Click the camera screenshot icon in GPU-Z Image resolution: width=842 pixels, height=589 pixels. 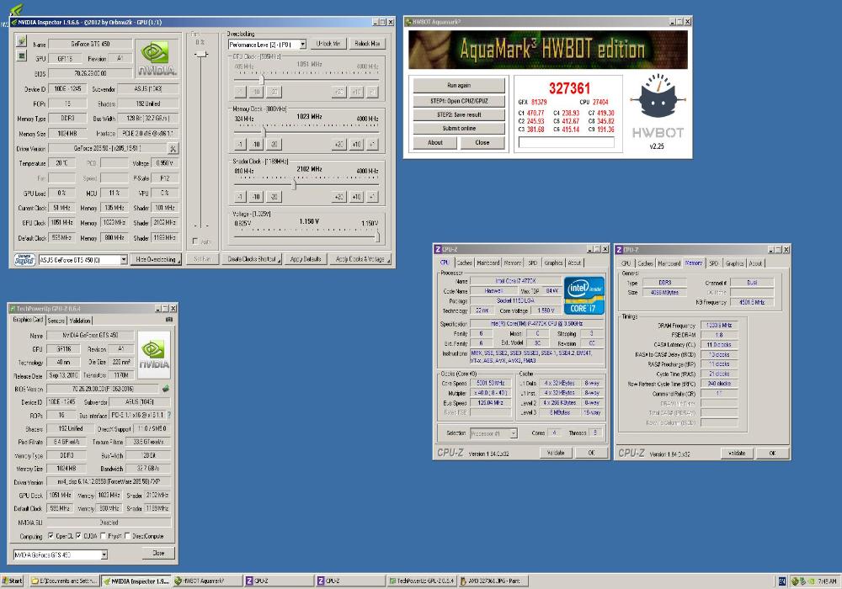(169, 320)
